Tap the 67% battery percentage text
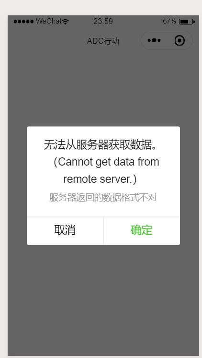Image resolution: width=202 pixels, height=358 pixels. pos(169,22)
